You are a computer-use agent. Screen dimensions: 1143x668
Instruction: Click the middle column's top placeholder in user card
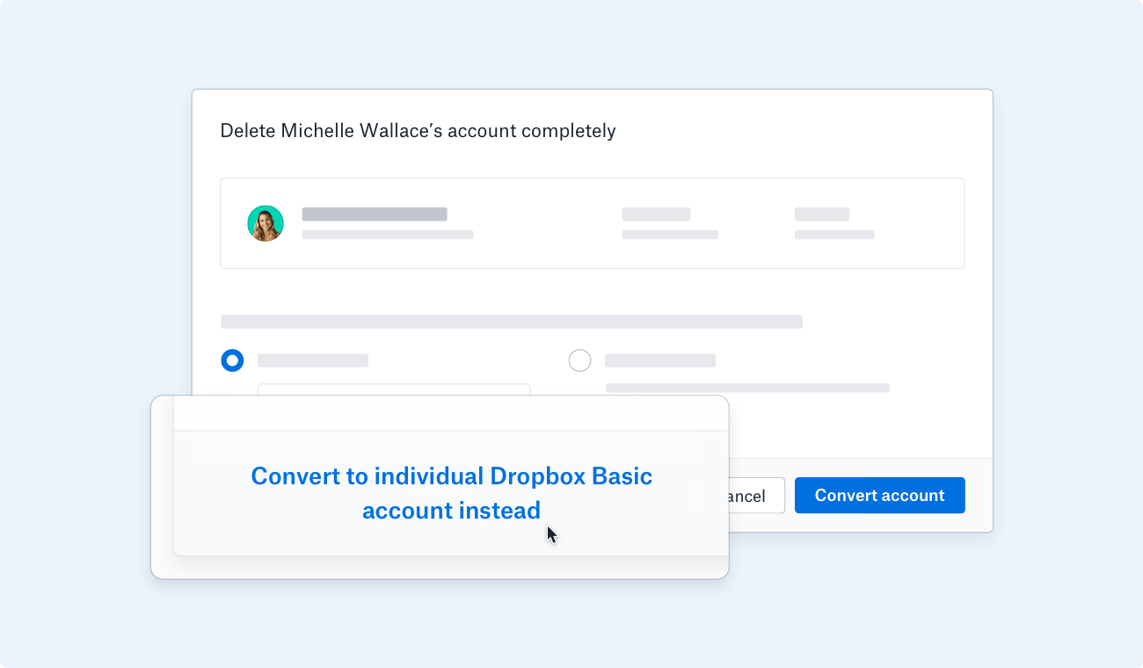pyautogui.click(x=656, y=214)
